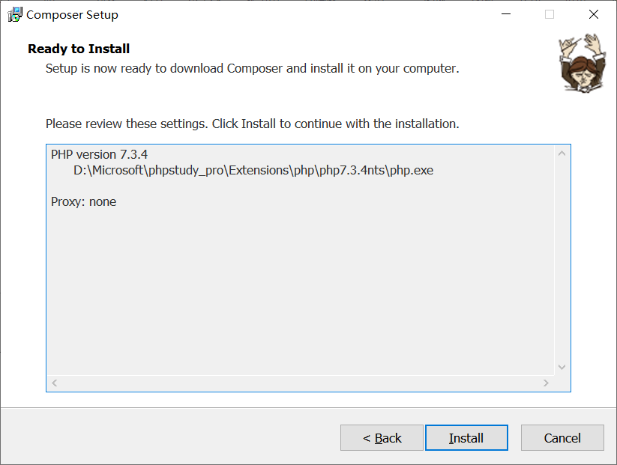617x465 pixels.
Task: Click the Ready to Install heading
Action: (78, 49)
